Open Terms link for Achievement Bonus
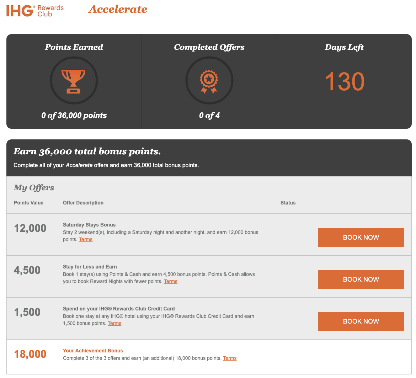416x378 pixels. point(230,358)
